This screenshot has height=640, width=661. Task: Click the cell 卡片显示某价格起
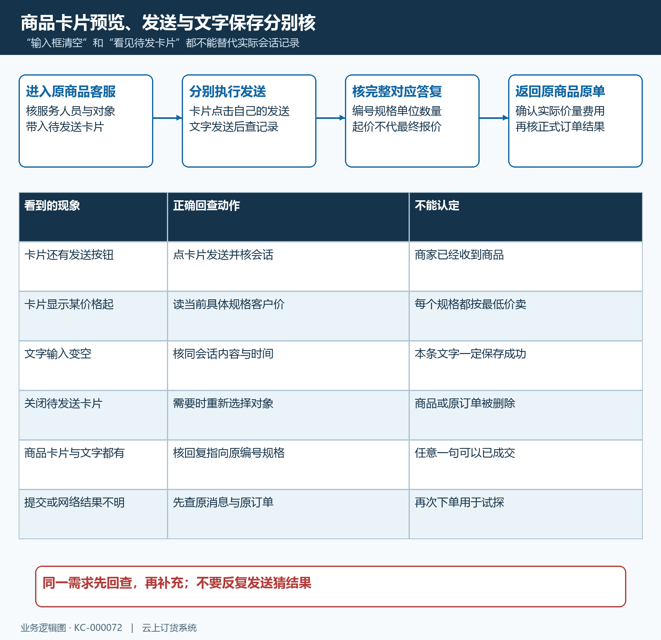coord(93,316)
